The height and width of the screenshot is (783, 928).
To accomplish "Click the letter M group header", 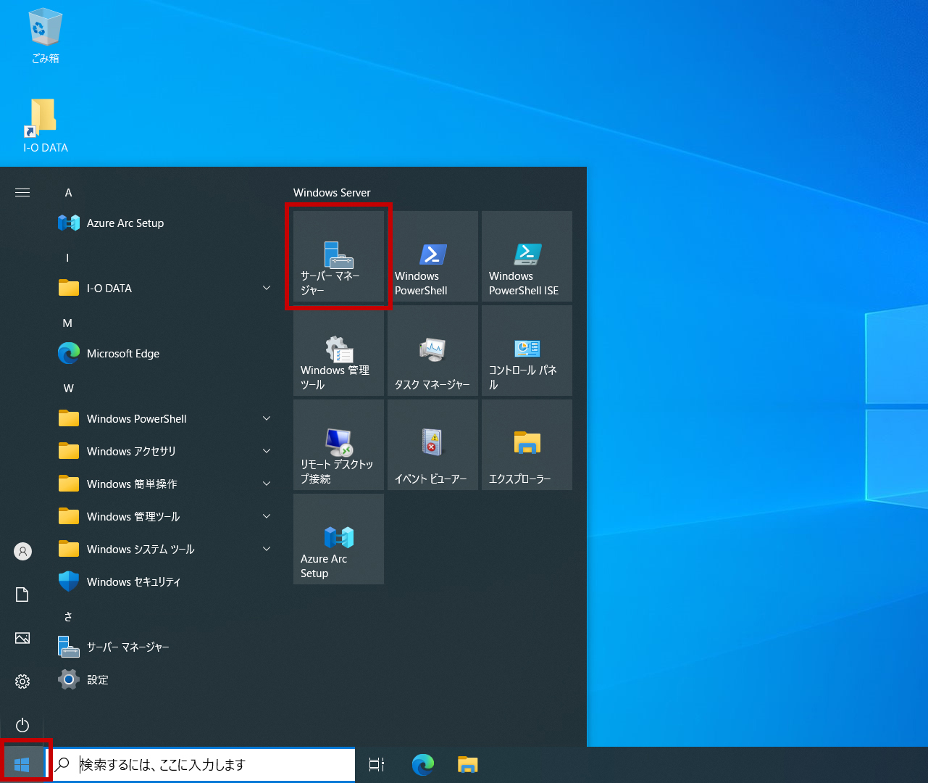I will click(x=67, y=323).
